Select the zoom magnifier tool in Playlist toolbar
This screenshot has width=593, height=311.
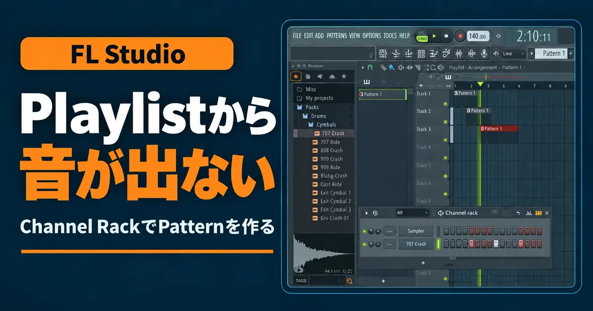(x=433, y=68)
